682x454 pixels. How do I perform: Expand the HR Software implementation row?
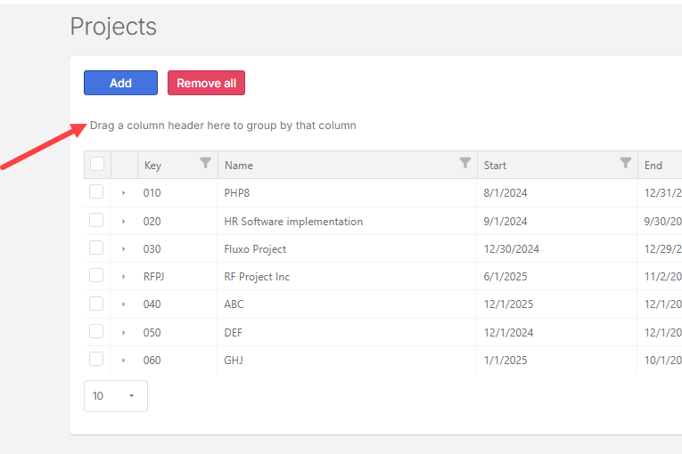click(124, 221)
